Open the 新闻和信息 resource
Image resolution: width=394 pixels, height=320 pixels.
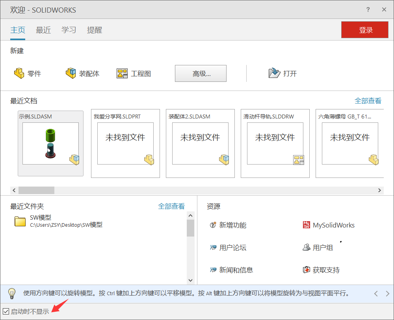[x=231, y=270]
